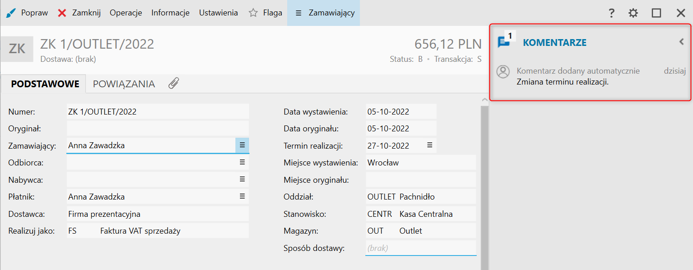Click Faktura VAT sprzedaży text

click(x=140, y=231)
